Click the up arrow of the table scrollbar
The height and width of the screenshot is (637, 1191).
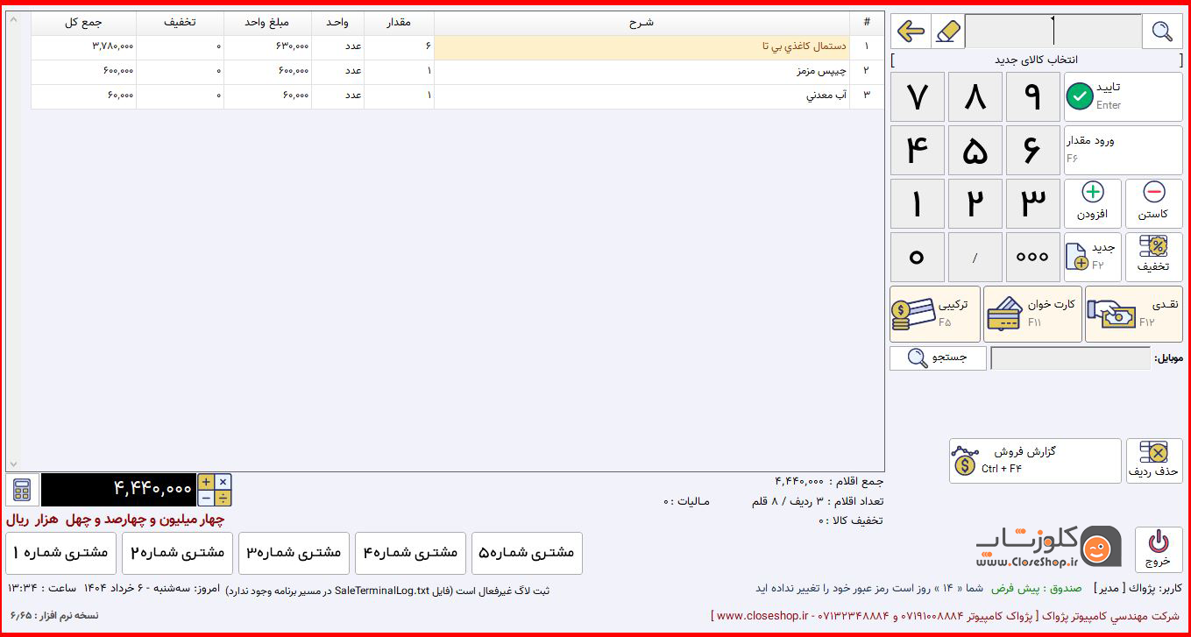[13, 18]
